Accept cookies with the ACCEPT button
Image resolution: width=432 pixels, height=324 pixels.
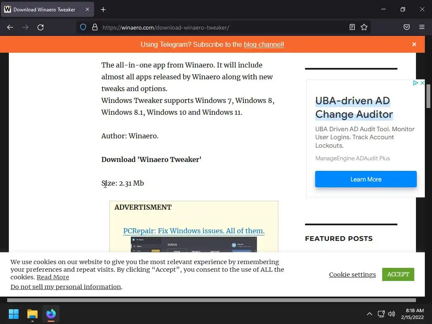click(x=398, y=274)
